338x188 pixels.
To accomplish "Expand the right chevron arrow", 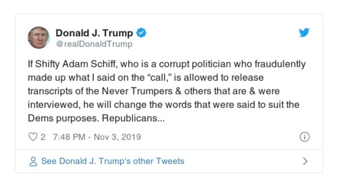I will coord(305,161).
